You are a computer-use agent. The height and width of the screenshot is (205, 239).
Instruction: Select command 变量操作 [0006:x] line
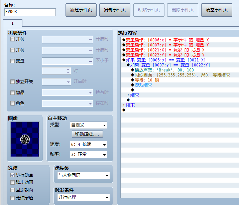pyautogui.click(x=180, y=40)
